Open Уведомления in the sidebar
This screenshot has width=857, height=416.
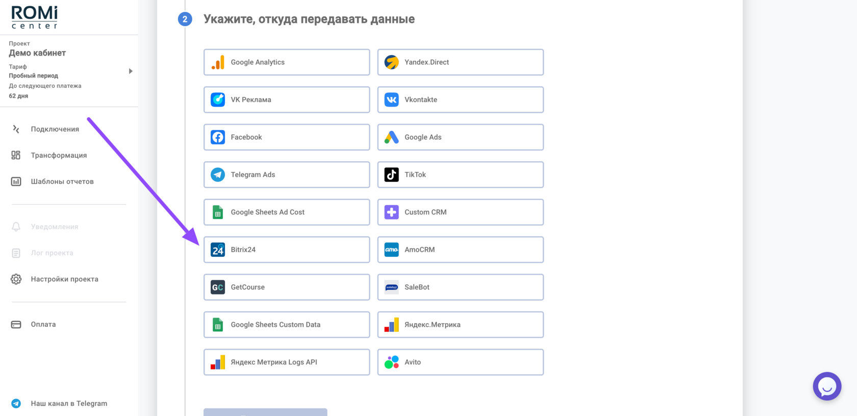(x=54, y=227)
